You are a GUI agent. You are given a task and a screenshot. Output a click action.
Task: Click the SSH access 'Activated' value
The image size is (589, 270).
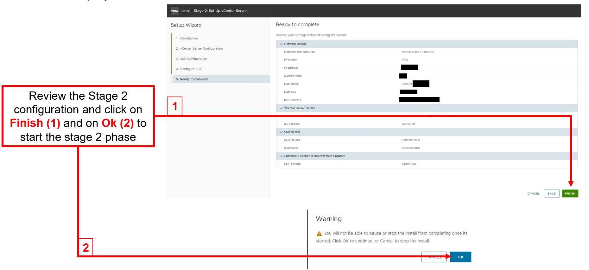408,124
